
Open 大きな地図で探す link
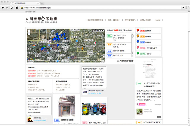(x=125, y=61)
